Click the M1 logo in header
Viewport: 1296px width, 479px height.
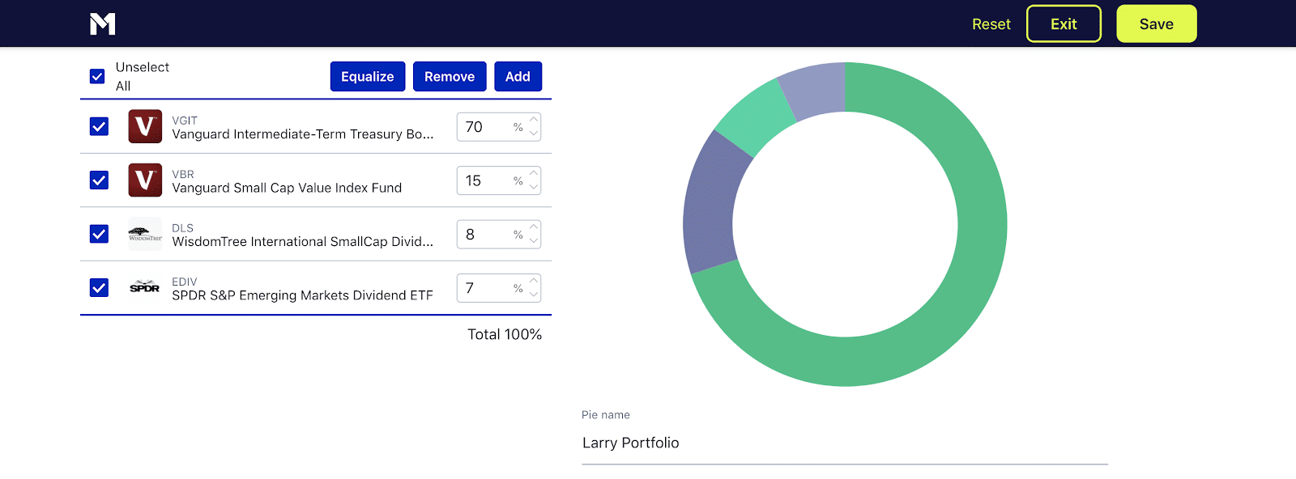(x=103, y=23)
